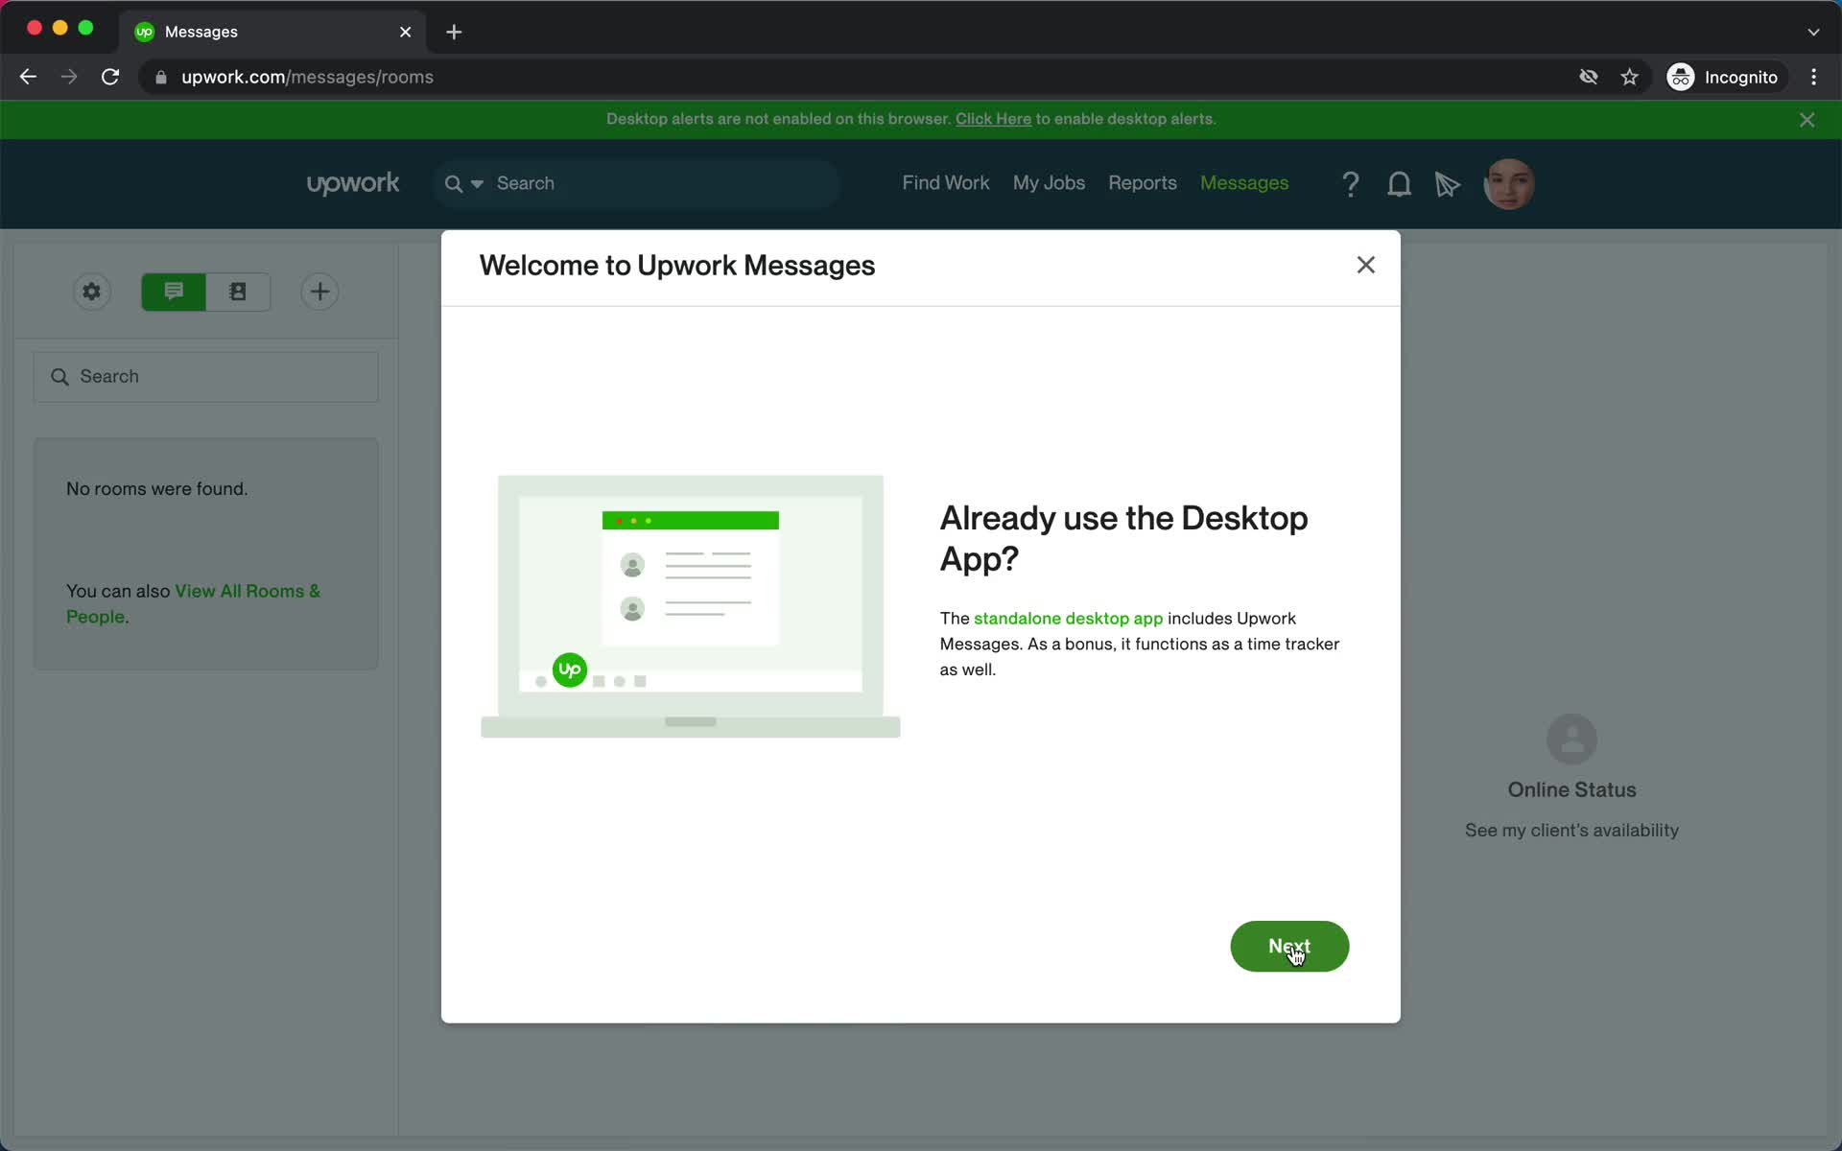Go forward in browser history
Image resolution: width=1842 pixels, height=1151 pixels.
(x=69, y=77)
